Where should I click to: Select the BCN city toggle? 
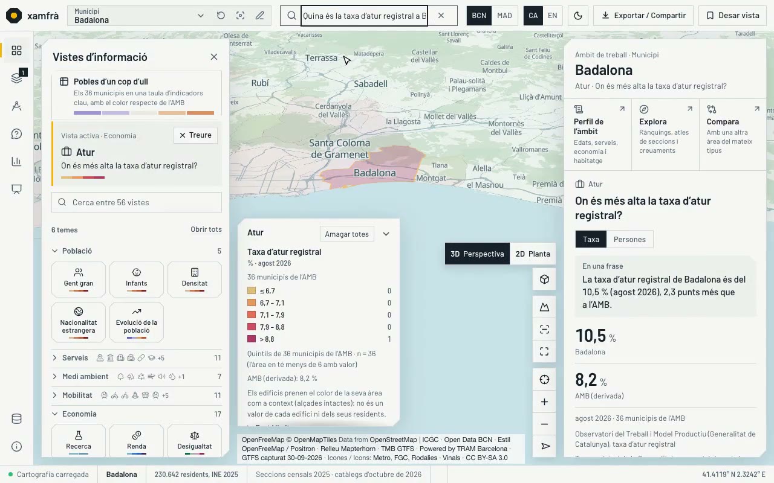tap(479, 16)
